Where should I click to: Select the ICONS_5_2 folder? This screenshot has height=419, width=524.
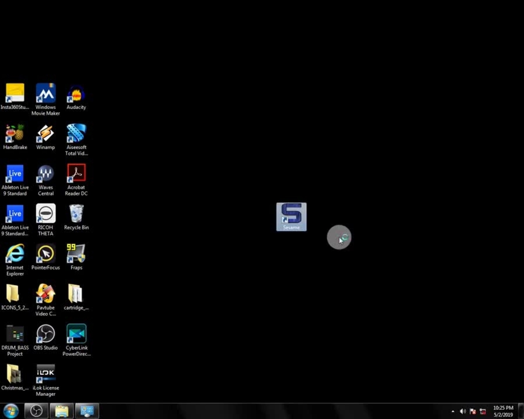pyautogui.click(x=15, y=297)
